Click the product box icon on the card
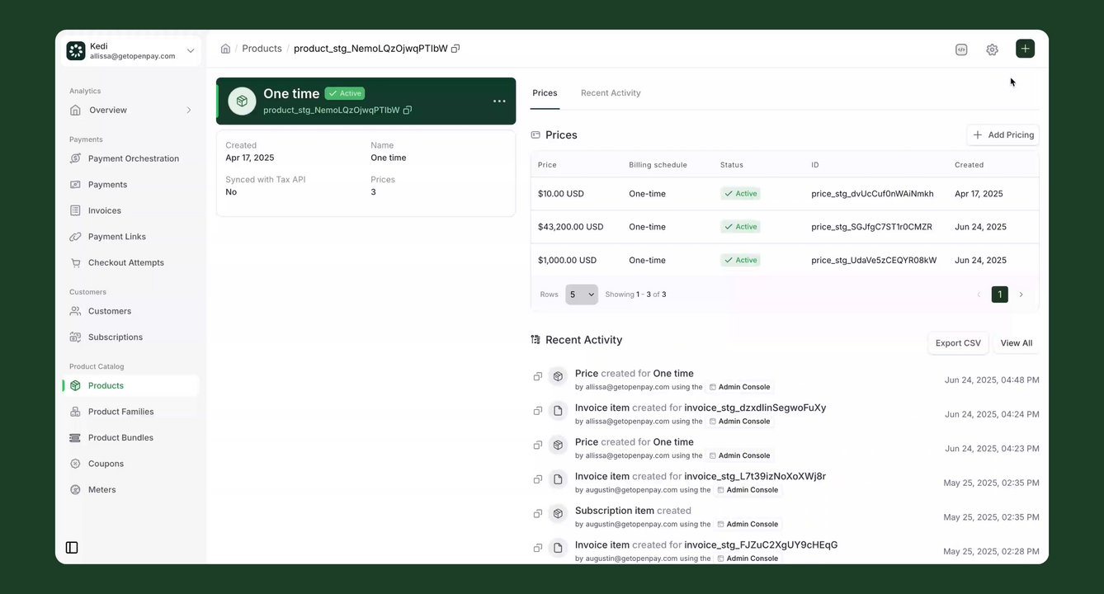The image size is (1104, 594). (x=242, y=101)
